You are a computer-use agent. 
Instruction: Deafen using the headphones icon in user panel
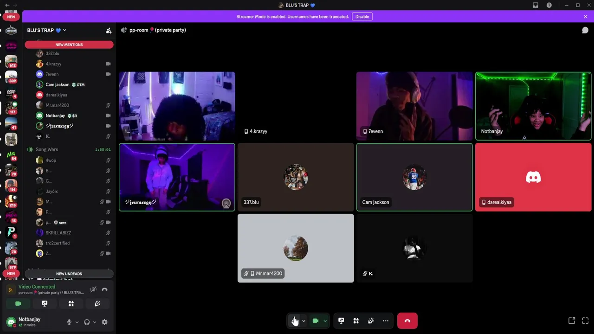pos(87,322)
